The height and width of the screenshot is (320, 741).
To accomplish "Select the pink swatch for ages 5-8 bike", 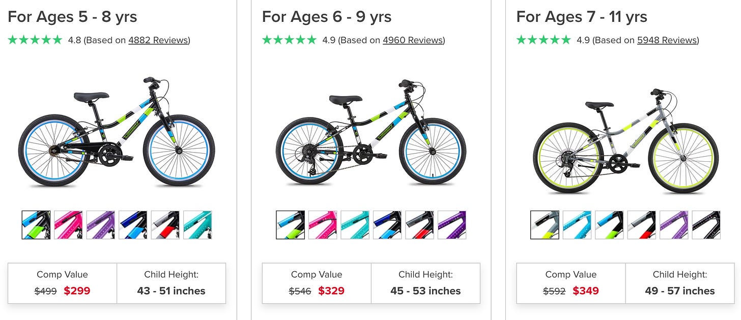I will click(69, 224).
